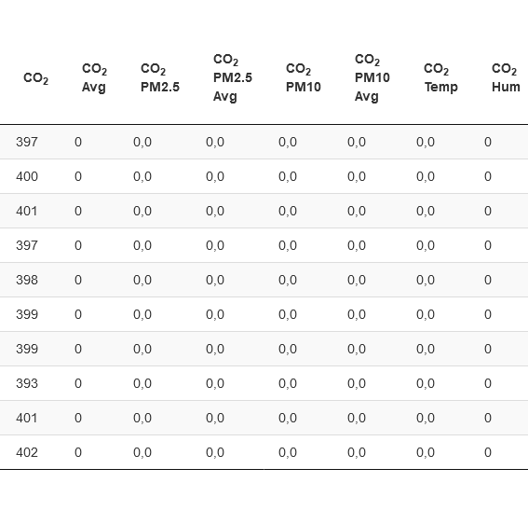Select the CO2 cell showing 398
Viewport: 528px width, 510px height.
[x=27, y=280]
